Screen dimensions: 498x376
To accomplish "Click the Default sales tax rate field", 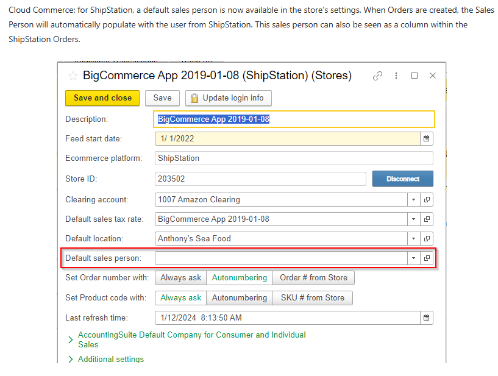I will [x=281, y=219].
